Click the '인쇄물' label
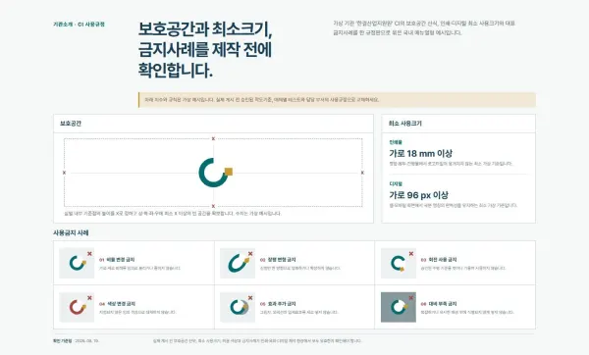Viewport: 589px width, 355px height. [x=396, y=142]
